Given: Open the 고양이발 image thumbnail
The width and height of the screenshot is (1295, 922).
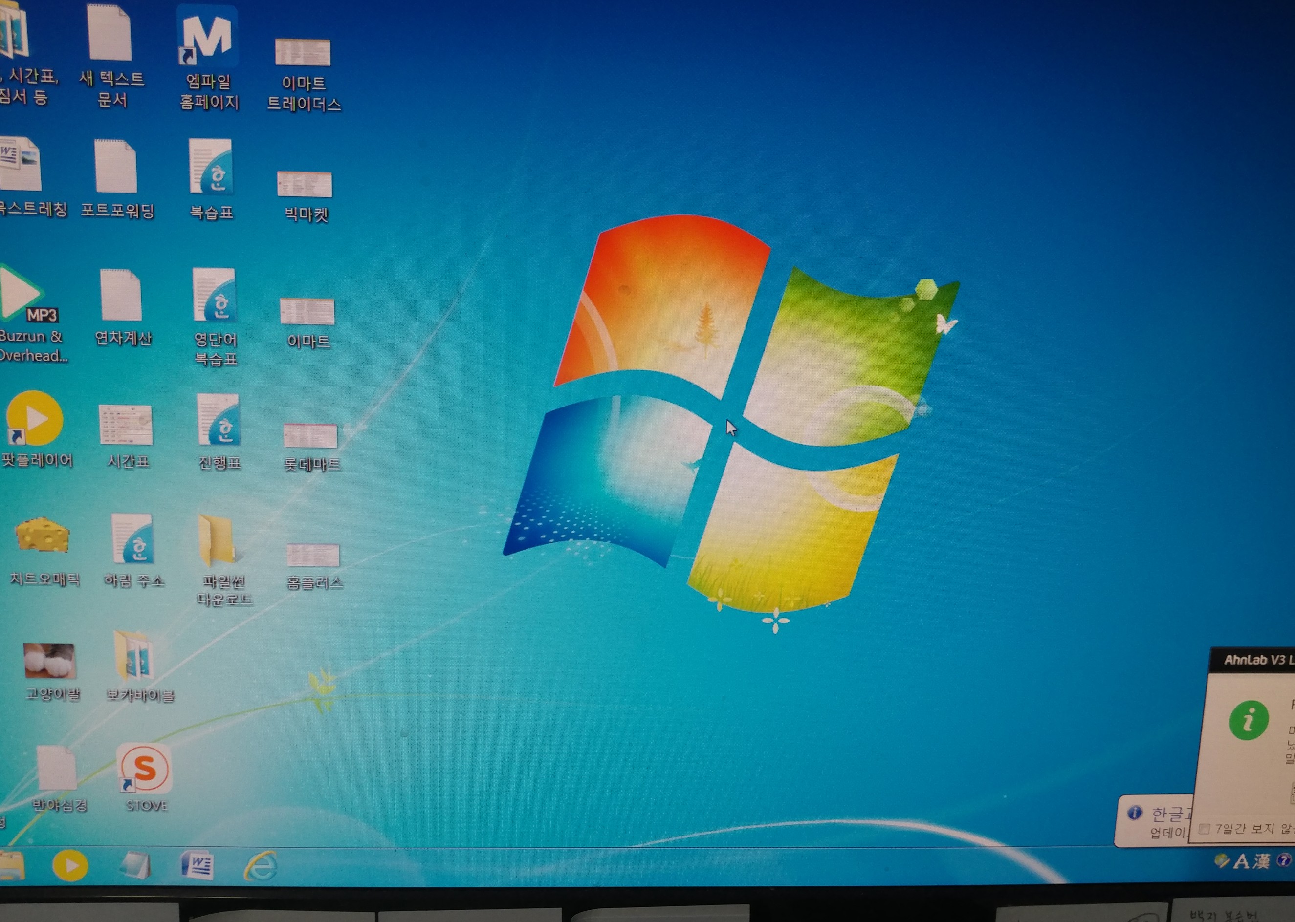Looking at the screenshot, I should (50, 660).
